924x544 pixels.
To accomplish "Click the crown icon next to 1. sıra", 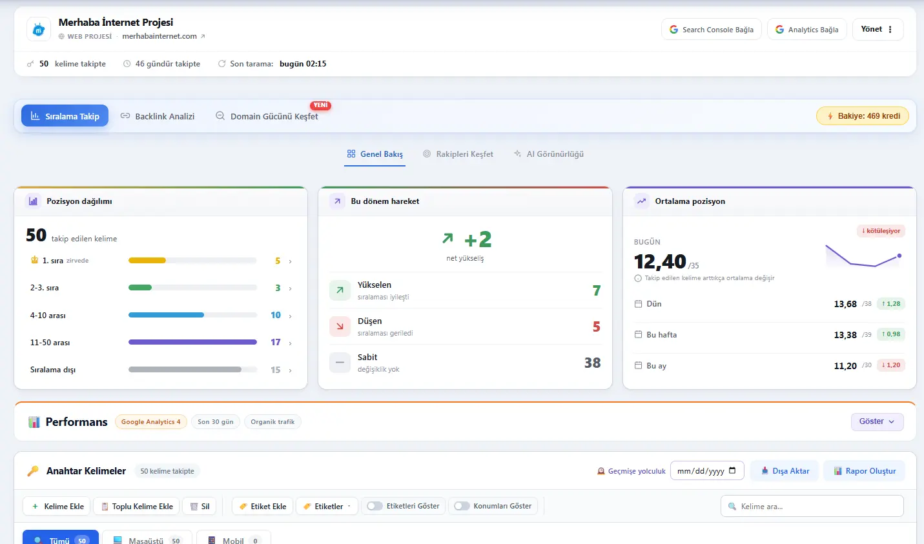I will tap(35, 260).
